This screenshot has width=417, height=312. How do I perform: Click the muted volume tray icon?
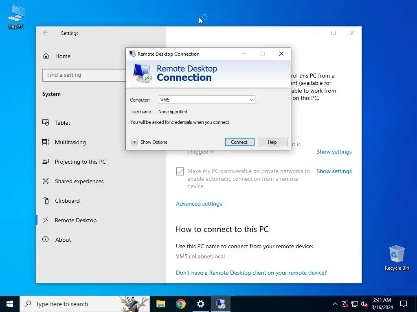tap(364, 304)
